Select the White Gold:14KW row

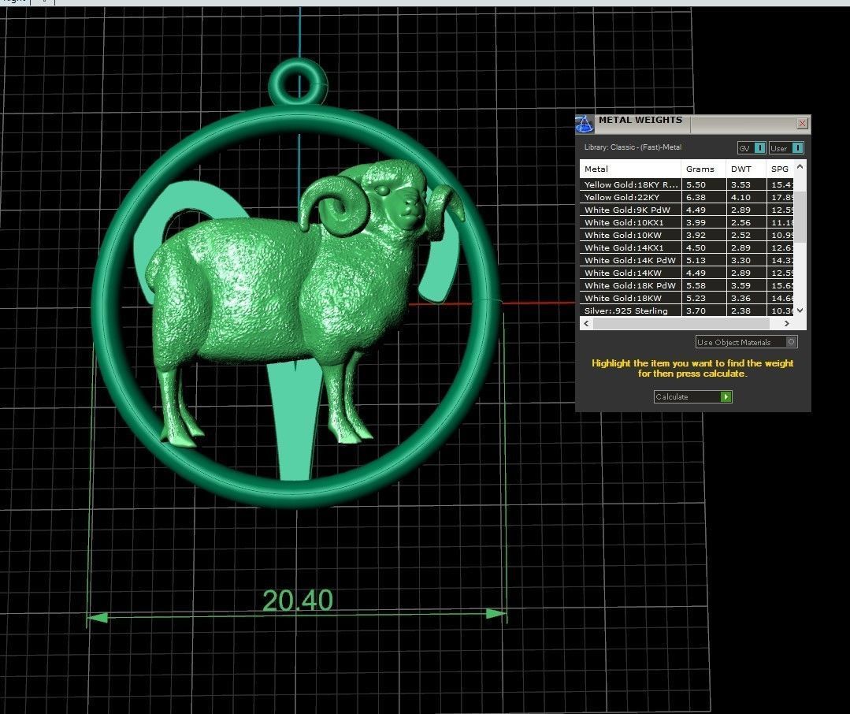(x=686, y=273)
